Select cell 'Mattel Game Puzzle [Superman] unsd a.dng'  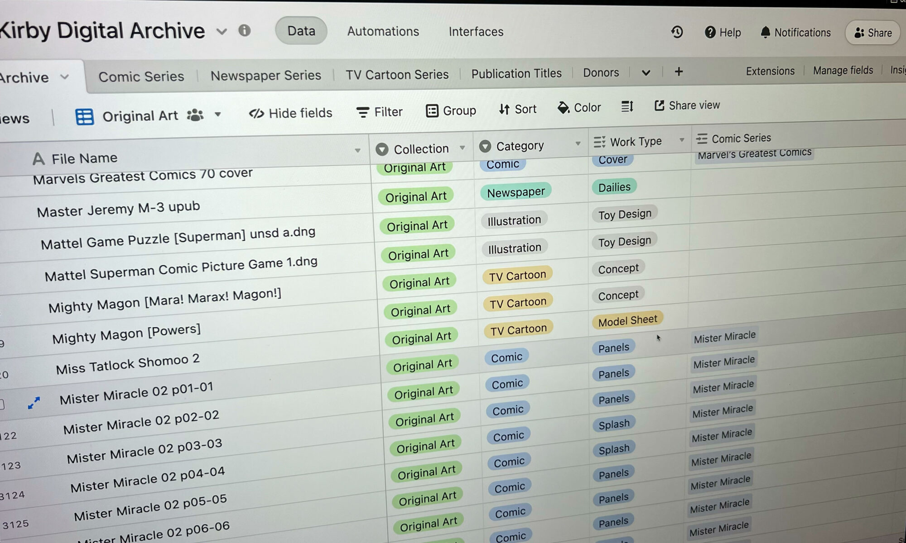point(178,238)
